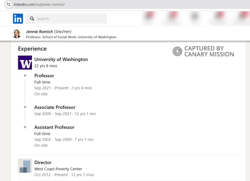The width and height of the screenshot is (250, 181).
Task: Click the Experience section heading
Action: tap(32, 49)
